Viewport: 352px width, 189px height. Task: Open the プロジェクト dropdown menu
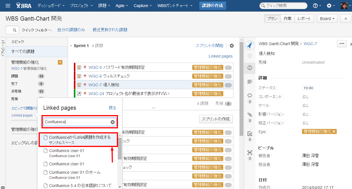[x=82, y=6]
